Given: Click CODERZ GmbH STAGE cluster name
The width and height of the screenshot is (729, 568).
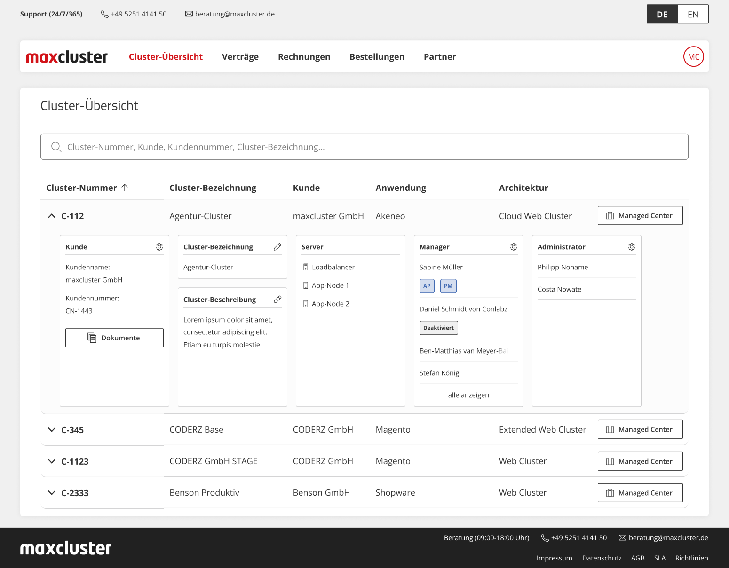Looking at the screenshot, I should pos(214,461).
